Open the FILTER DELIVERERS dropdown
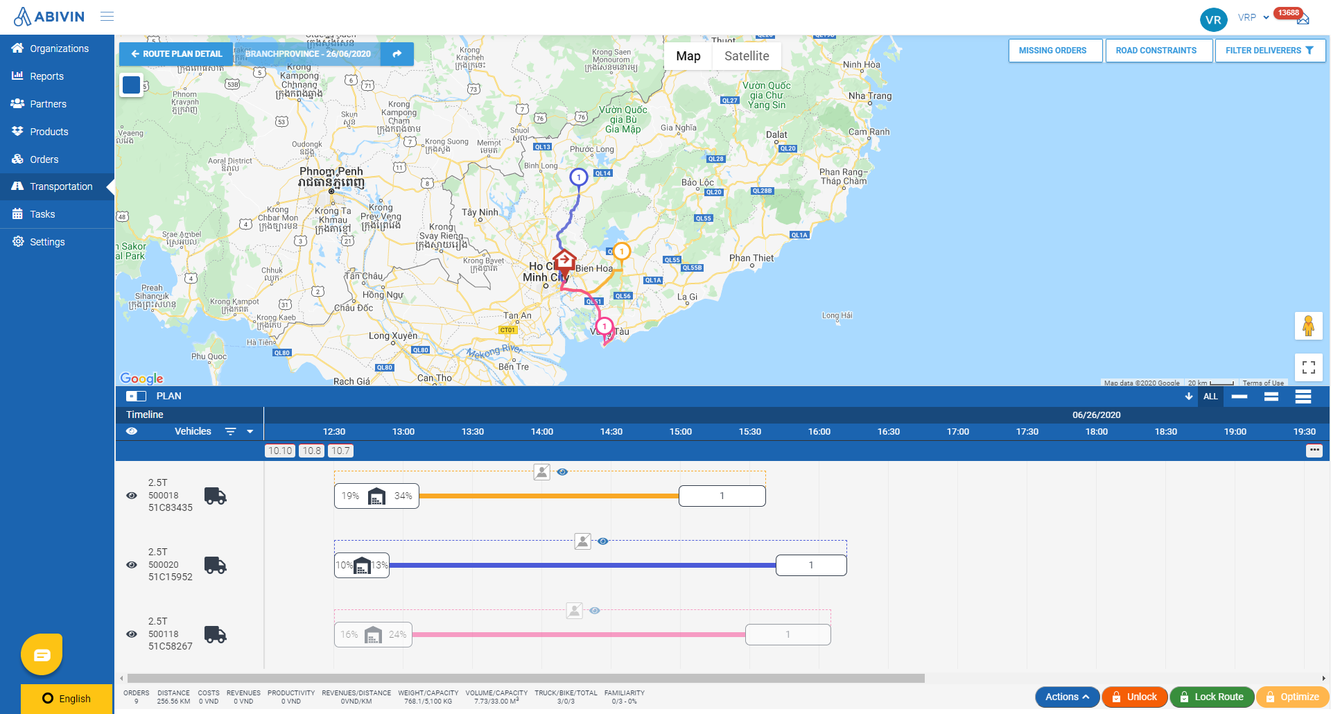Image resolution: width=1331 pixels, height=714 pixels. pyautogui.click(x=1270, y=51)
